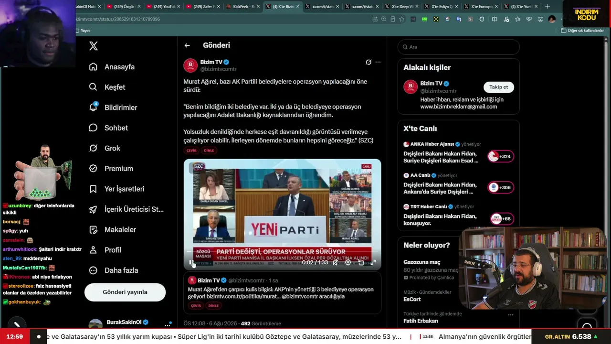This screenshot has width=611, height=344.
Task: Expand the Daha fazla menu
Action: pos(114,270)
